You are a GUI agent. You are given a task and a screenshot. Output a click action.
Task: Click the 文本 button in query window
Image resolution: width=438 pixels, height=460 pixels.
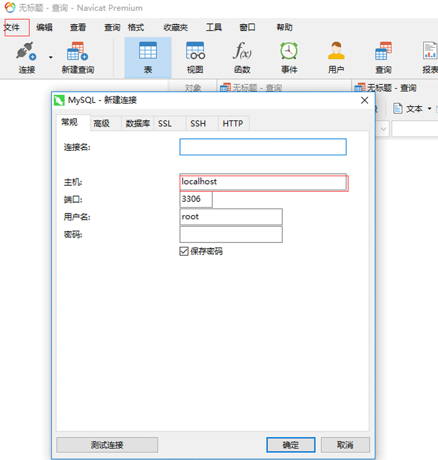[x=408, y=109]
